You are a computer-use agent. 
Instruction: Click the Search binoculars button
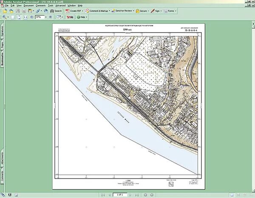click(56, 11)
